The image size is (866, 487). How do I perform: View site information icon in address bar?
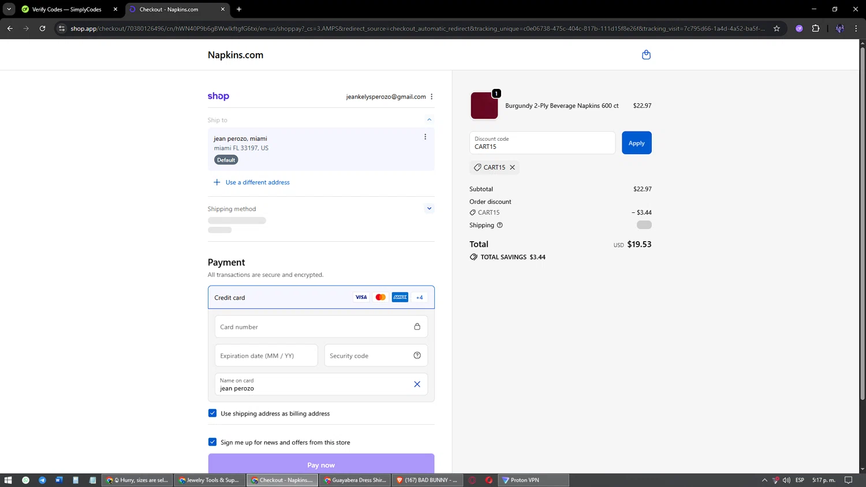click(x=62, y=28)
